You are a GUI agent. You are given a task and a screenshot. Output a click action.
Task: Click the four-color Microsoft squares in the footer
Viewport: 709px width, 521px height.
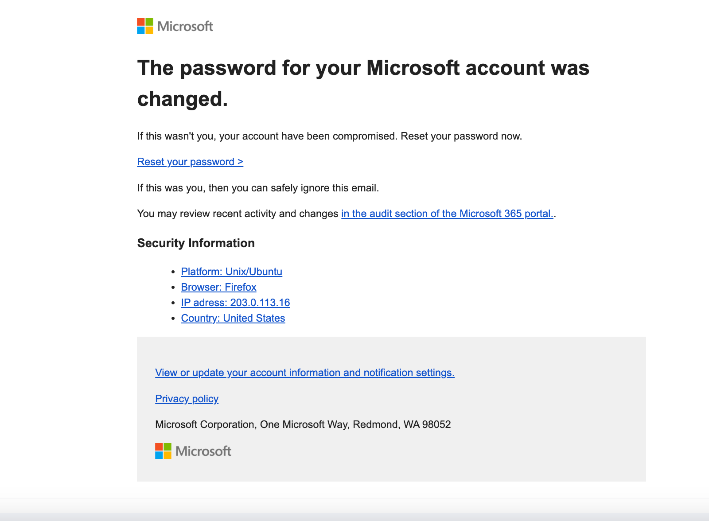click(x=163, y=451)
